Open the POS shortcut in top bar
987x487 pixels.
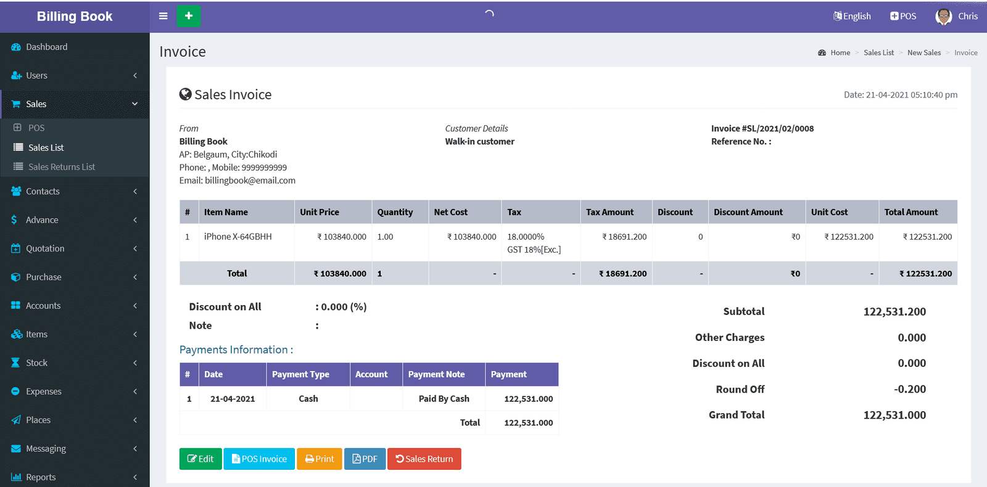(903, 16)
